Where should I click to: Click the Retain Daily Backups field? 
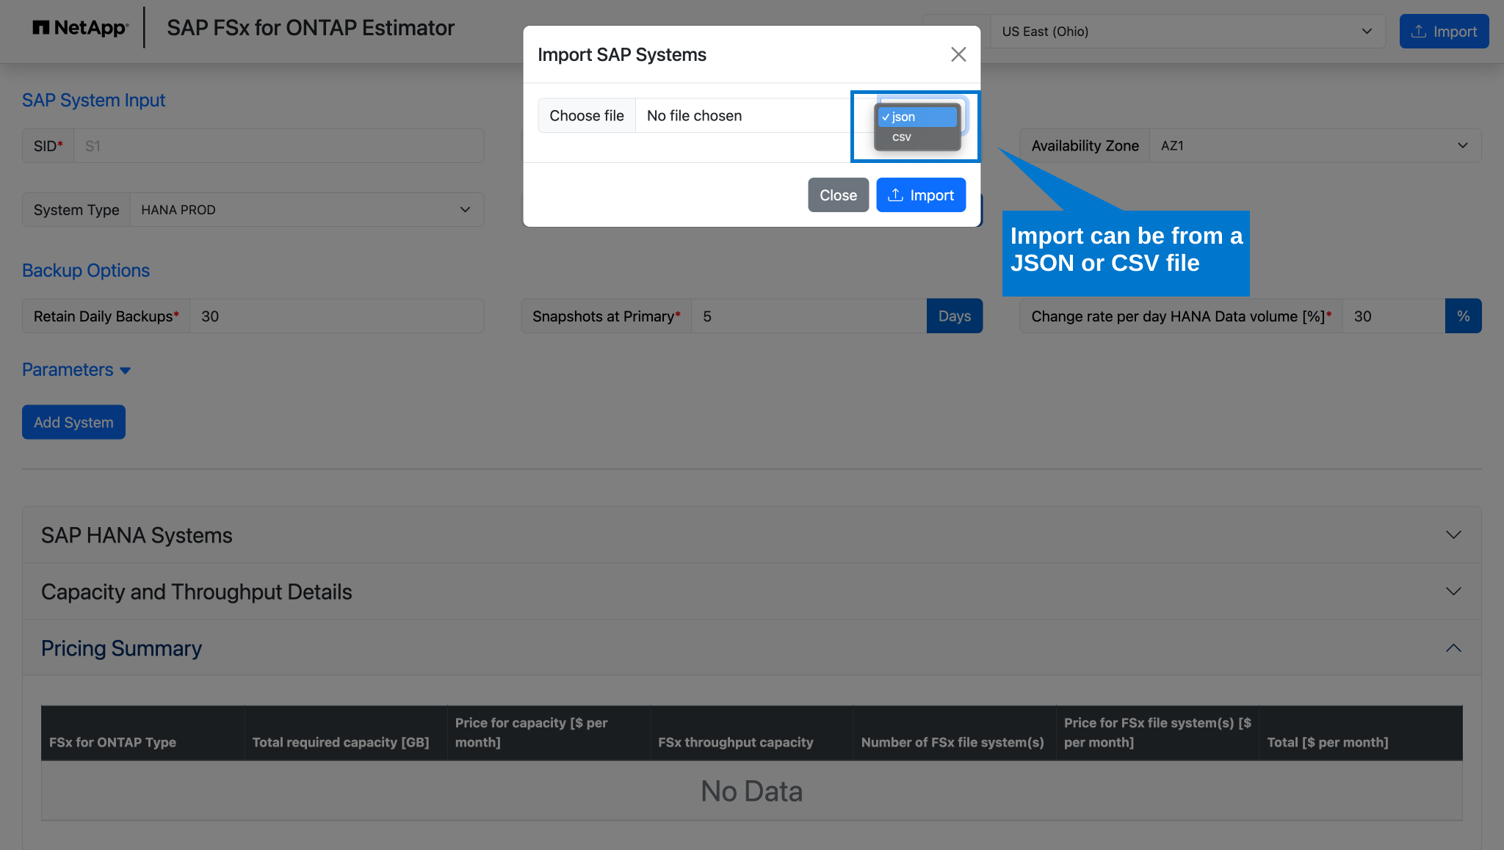(336, 316)
